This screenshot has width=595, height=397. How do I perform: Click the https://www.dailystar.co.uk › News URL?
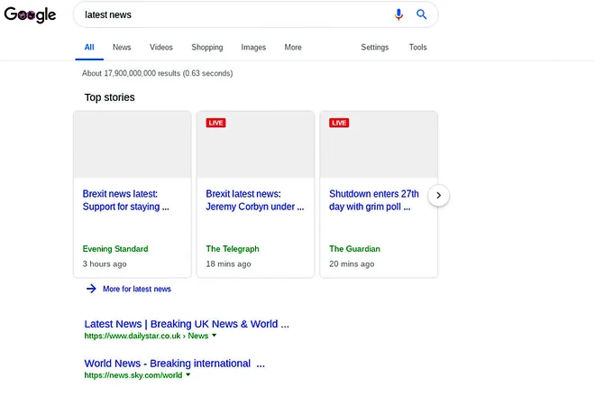[x=146, y=336]
